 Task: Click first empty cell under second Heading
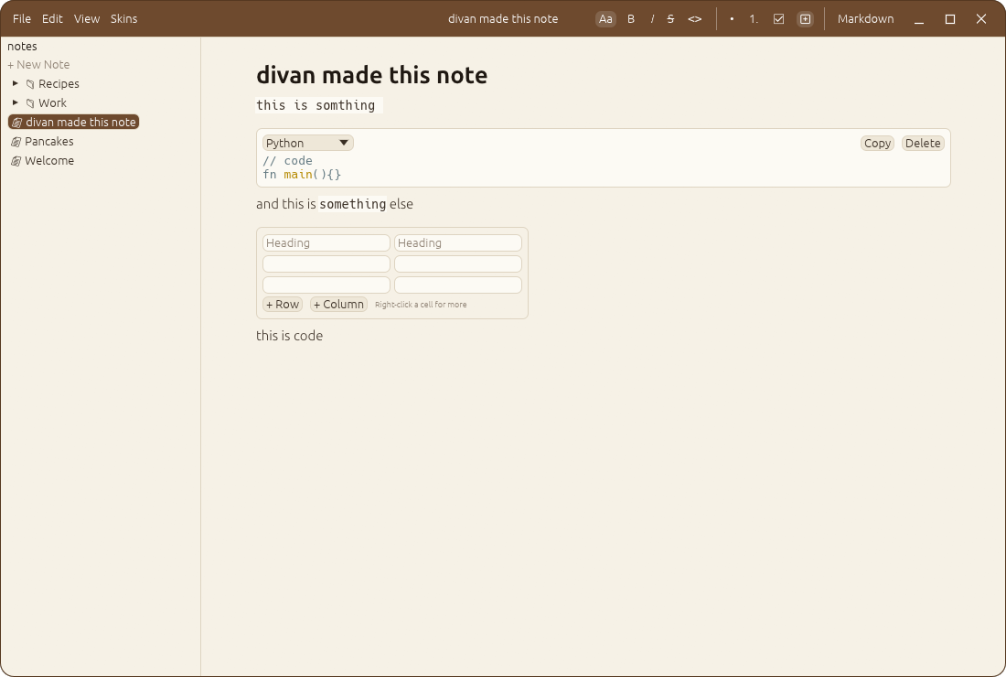click(x=458, y=263)
